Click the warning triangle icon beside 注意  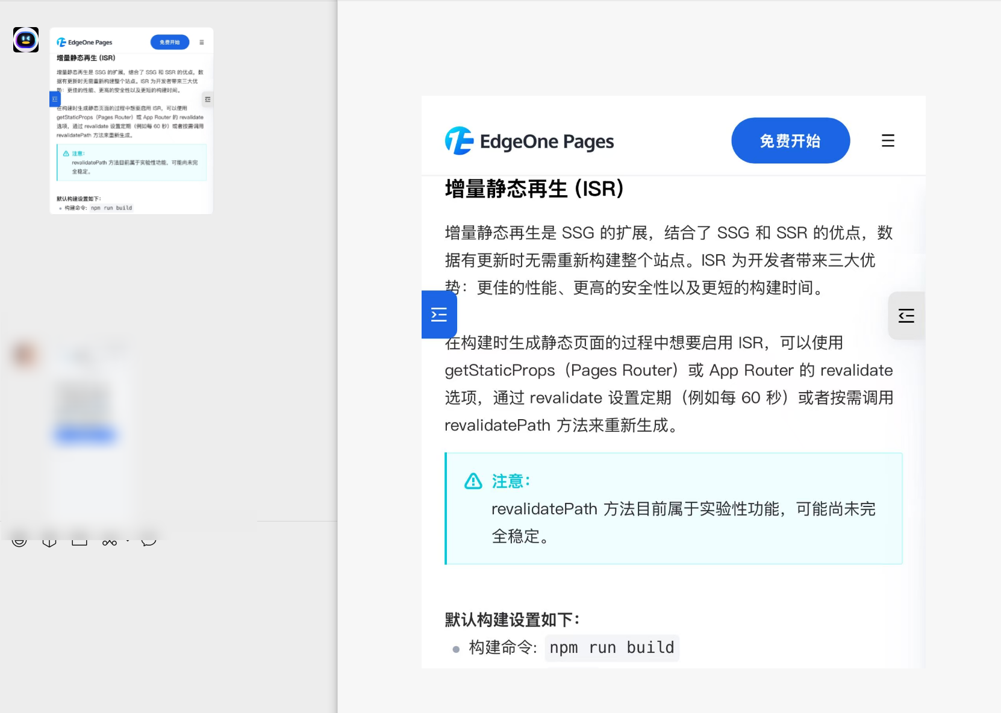pyautogui.click(x=473, y=481)
